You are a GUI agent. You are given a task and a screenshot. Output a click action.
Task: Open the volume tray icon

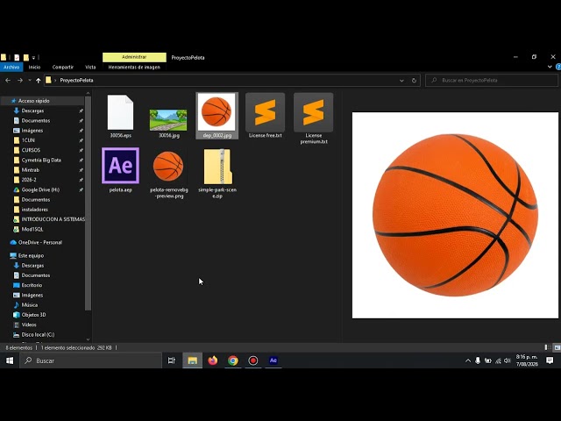tap(508, 360)
